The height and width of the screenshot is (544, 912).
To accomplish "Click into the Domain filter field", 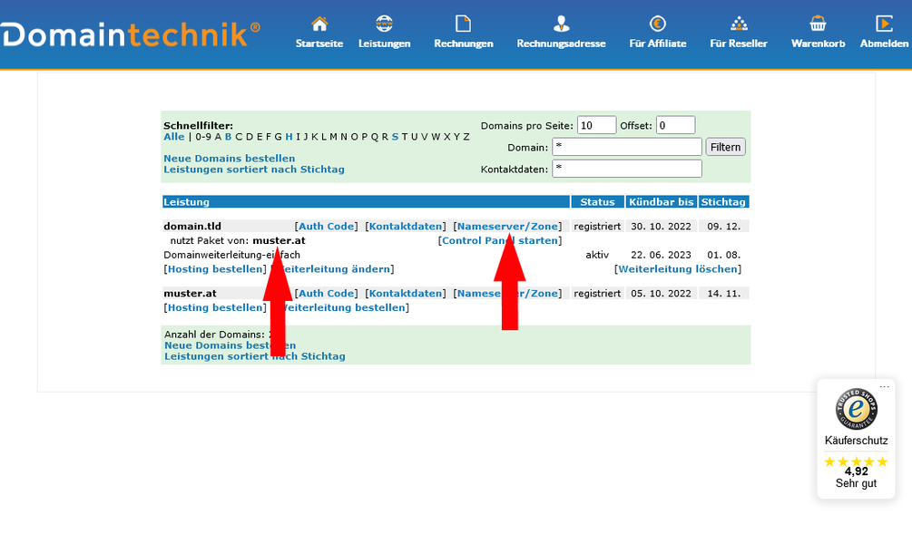I will coord(626,147).
